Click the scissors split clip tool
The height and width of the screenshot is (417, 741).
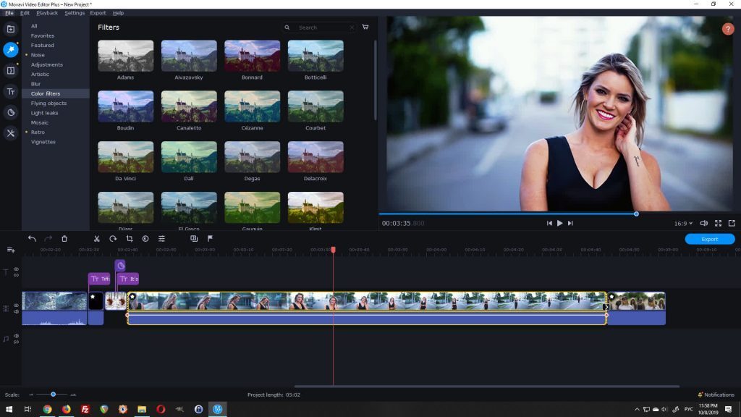96,239
